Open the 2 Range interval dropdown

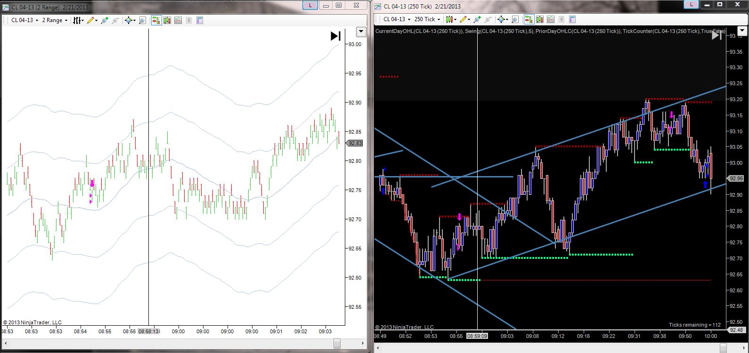click(55, 20)
